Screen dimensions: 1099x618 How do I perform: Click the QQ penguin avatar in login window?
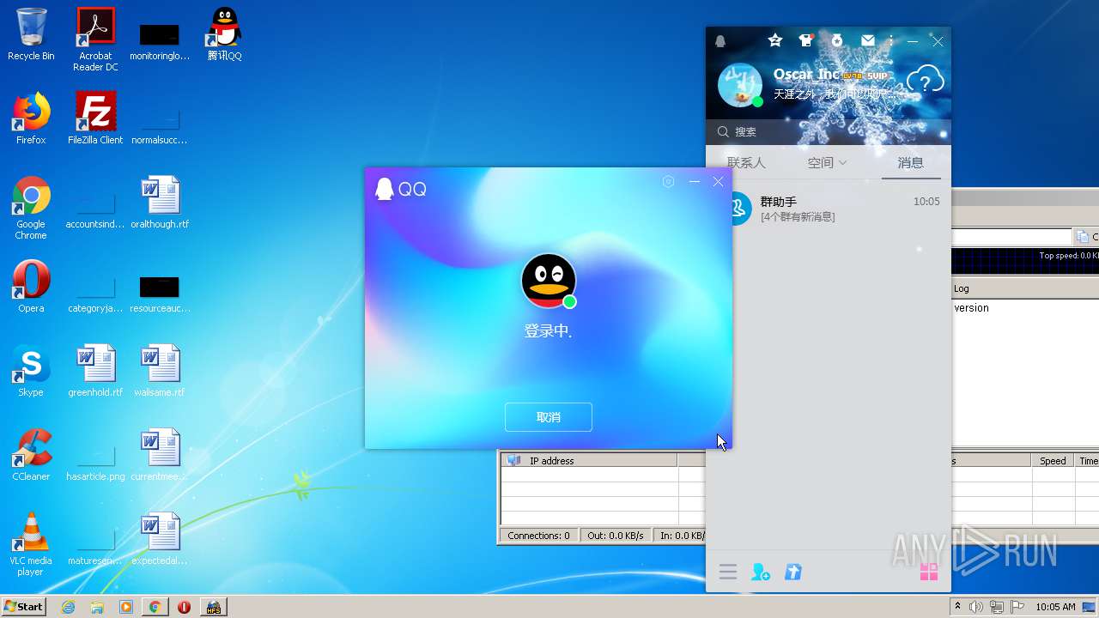(549, 281)
